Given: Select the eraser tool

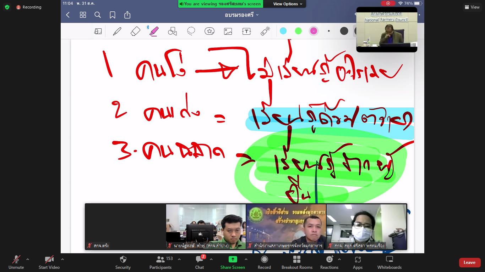Looking at the screenshot, I should pos(136,31).
